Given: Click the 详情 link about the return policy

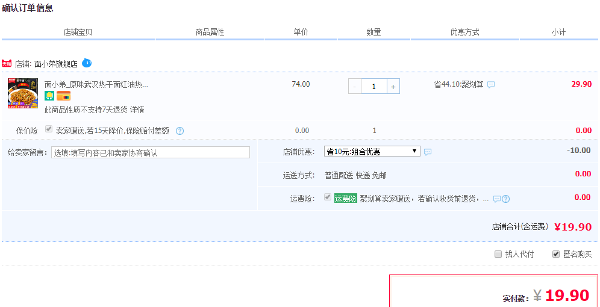Looking at the screenshot, I should 137,110.
